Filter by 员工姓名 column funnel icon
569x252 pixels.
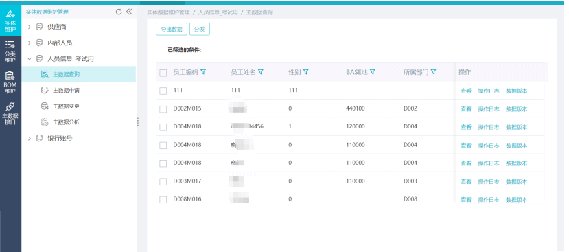[x=261, y=72]
